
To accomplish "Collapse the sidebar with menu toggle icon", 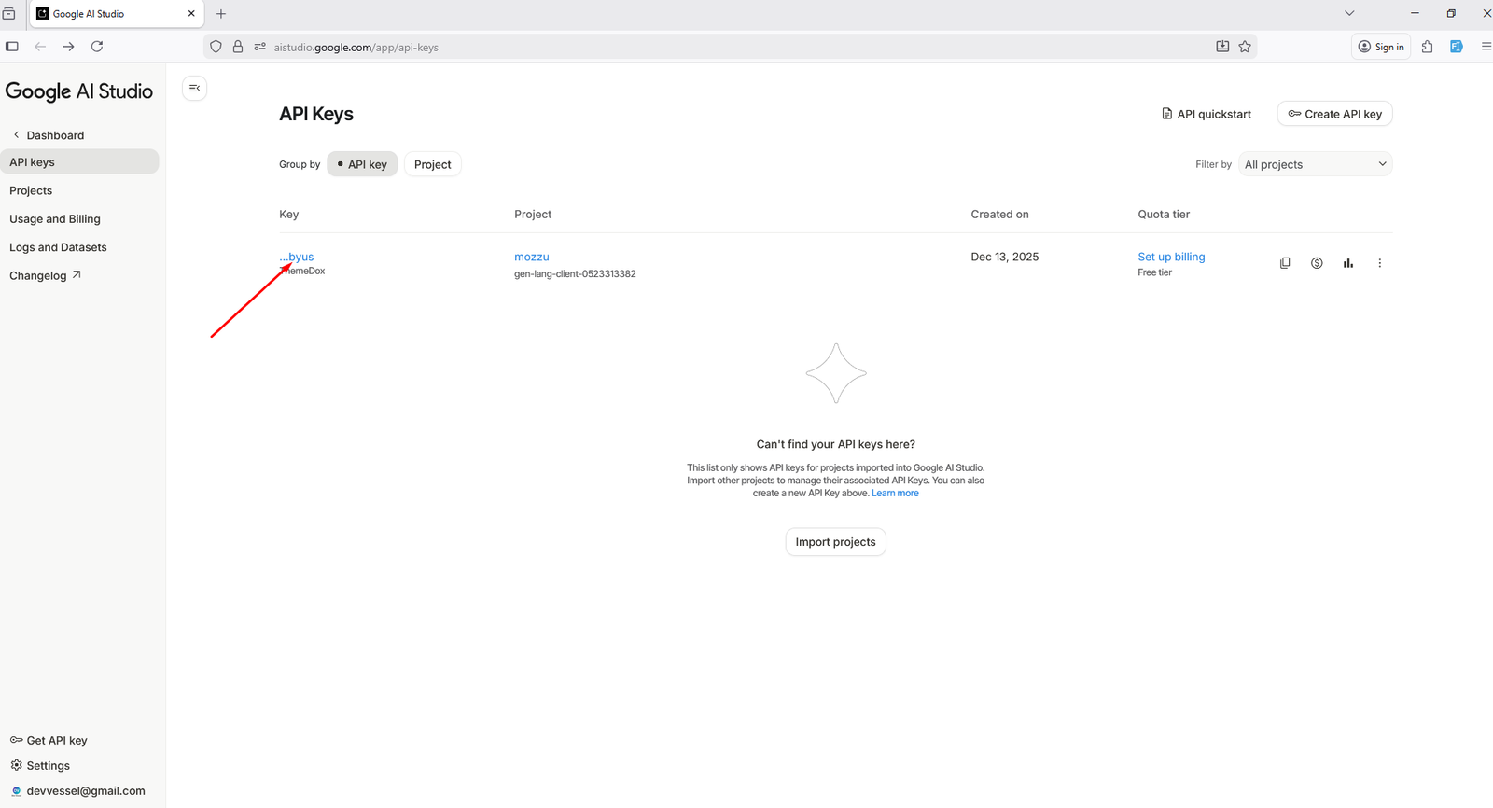I will click(x=194, y=88).
